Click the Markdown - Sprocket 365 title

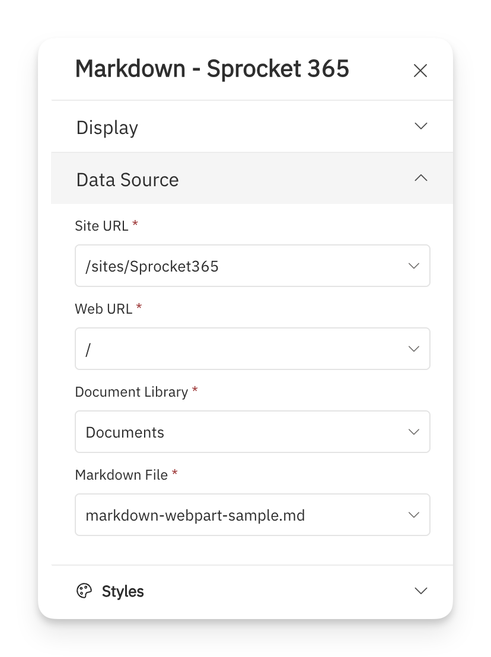[x=212, y=69]
